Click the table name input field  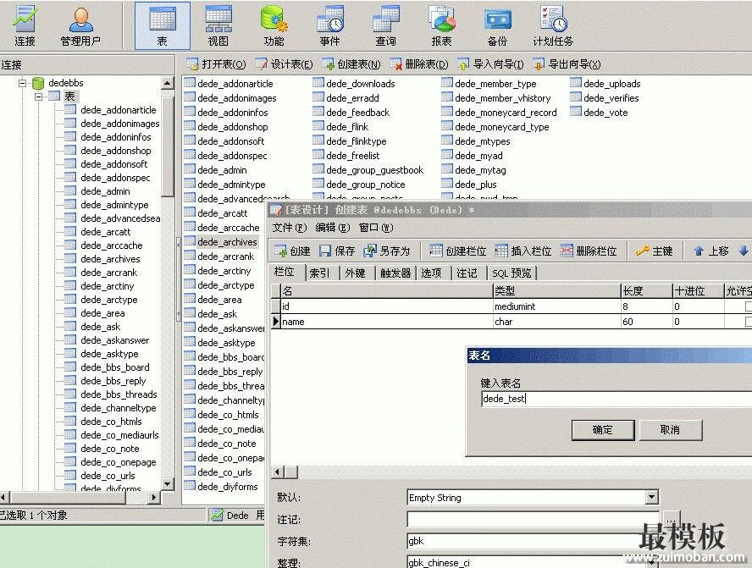tap(617, 399)
